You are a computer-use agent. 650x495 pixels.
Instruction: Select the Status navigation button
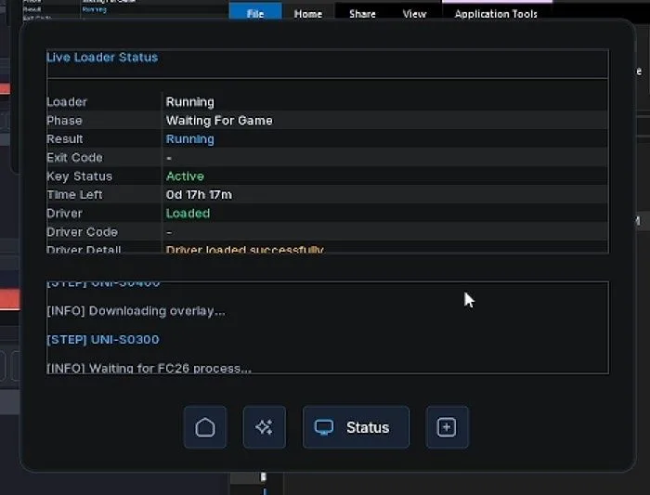pyautogui.click(x=356, y=427)
